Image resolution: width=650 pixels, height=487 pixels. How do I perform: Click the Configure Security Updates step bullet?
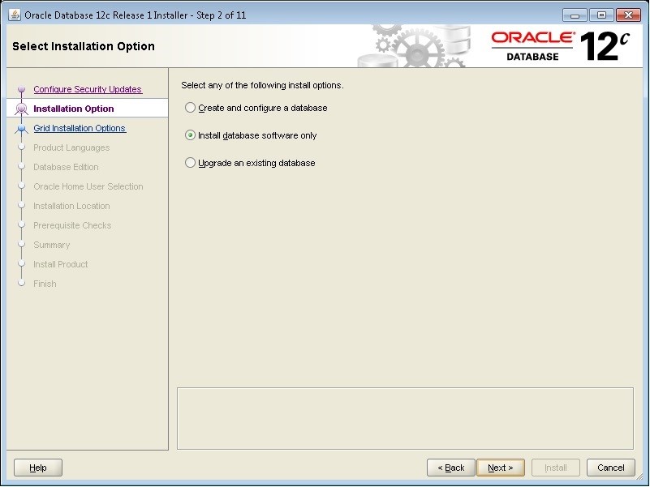coord(22,89)
